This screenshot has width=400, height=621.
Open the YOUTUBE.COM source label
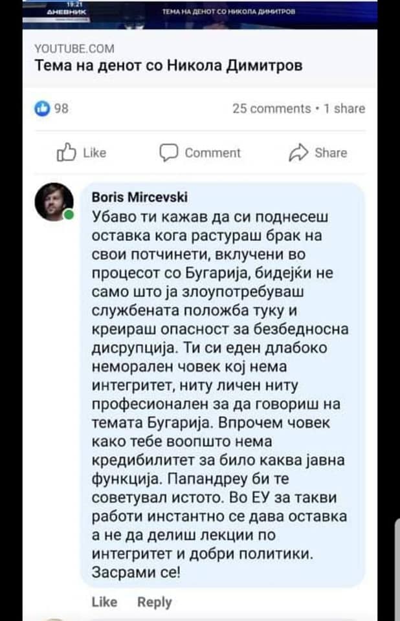[x=74, y=49]
